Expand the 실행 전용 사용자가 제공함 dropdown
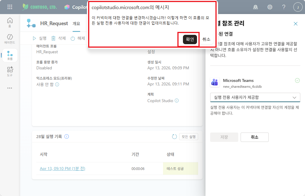305x196 pixels. tap(255, 97)
